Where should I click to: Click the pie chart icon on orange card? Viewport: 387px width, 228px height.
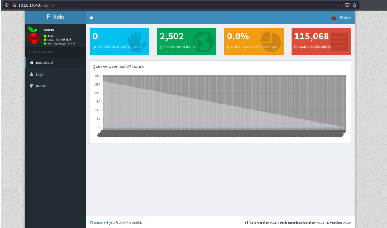[x=270, y=42]
